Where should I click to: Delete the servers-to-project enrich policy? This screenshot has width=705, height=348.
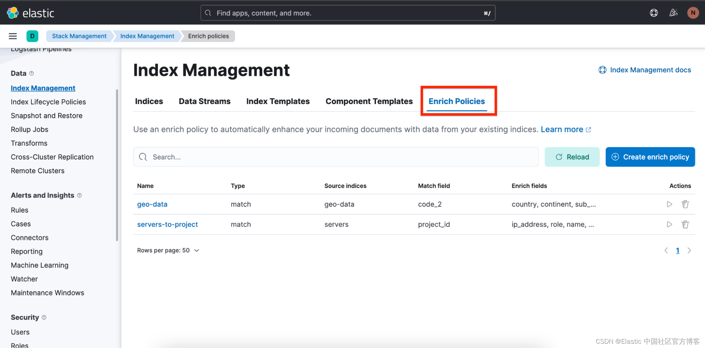(x=685, y=224)
